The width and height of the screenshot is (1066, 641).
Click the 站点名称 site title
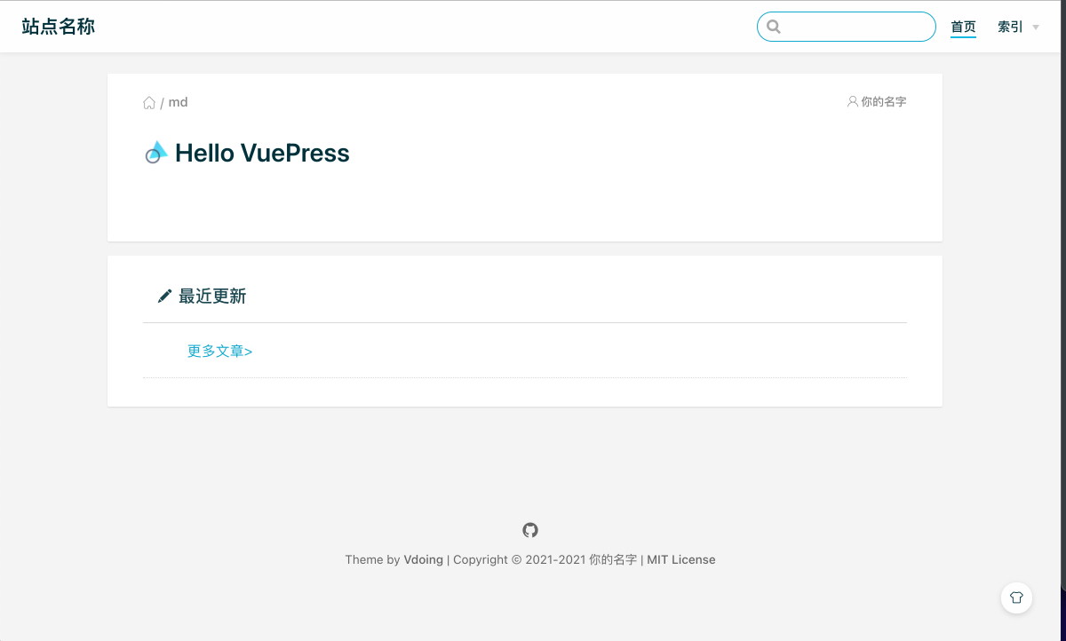pyautogui.click(x=59, y=27)
